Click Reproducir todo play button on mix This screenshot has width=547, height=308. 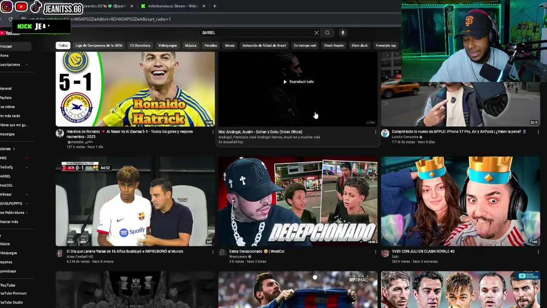298,82
